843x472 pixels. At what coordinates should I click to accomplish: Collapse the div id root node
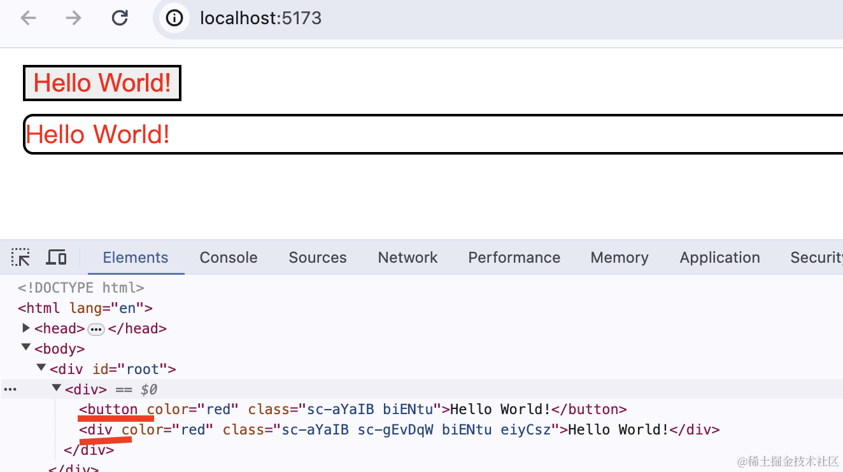coord(41,368)
